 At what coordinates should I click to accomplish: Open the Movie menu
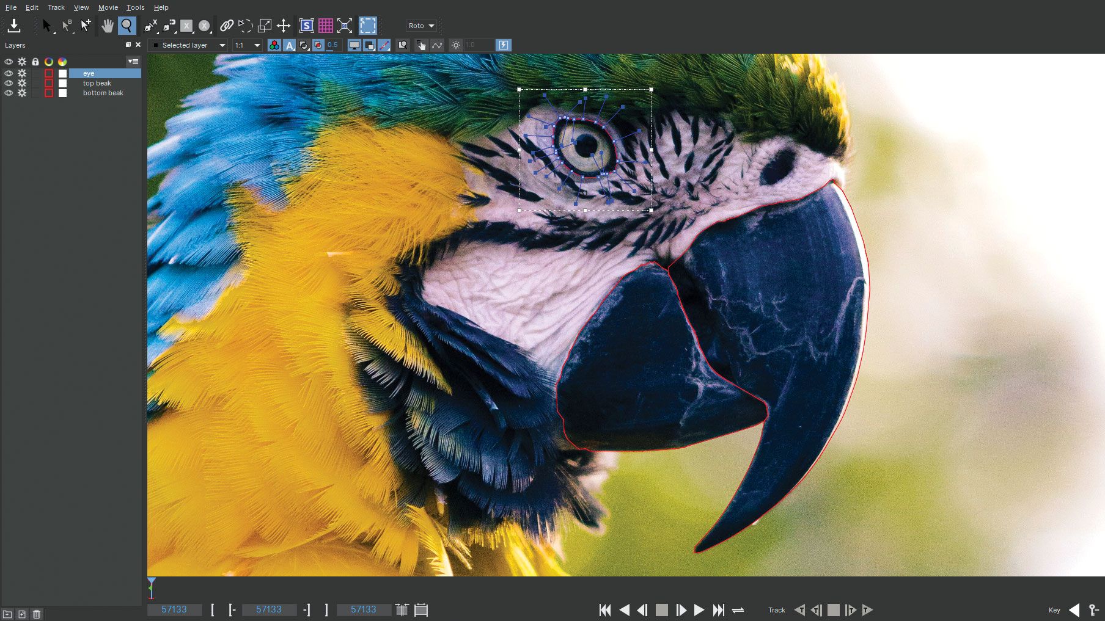(108, 7)
